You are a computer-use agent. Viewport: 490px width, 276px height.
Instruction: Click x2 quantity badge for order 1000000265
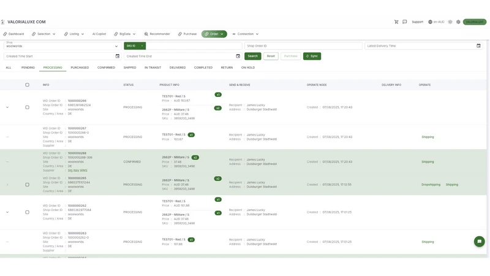tap(218, 178)
